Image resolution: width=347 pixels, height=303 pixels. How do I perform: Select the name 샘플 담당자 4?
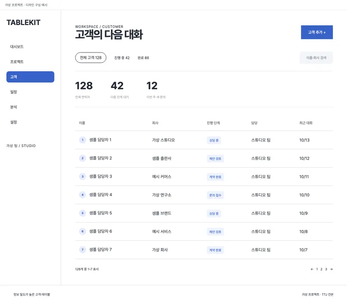100,195
